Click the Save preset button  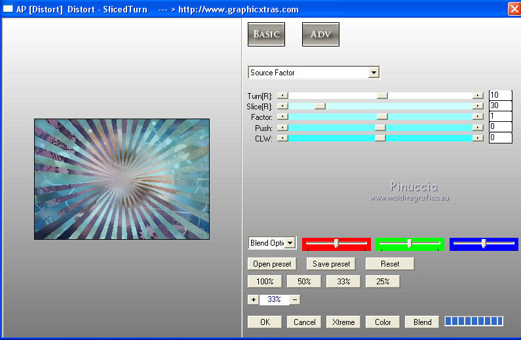pyautogui.click(x=331, y=264)
